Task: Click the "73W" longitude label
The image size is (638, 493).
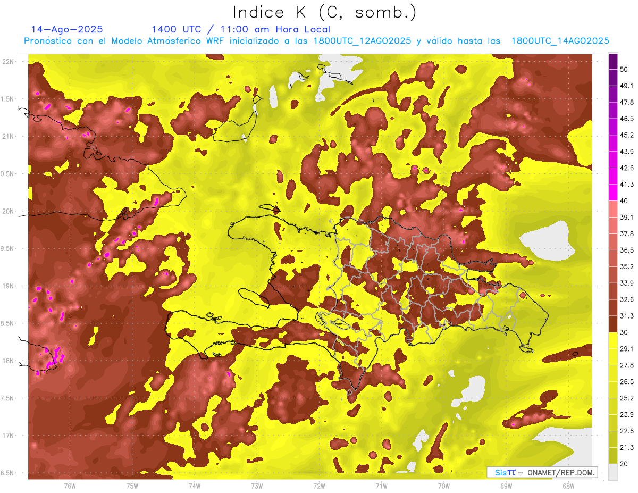Action: [257, 486]
